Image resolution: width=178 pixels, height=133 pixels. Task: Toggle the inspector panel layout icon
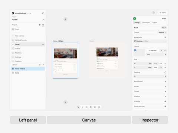pyautogui.click(x=154, y=13)
